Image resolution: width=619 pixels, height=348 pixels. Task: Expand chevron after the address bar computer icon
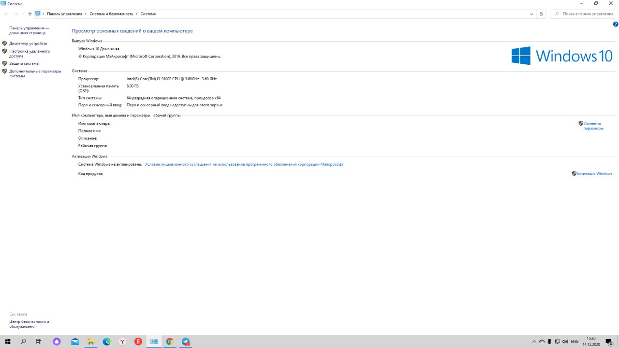pyautogui.click(x=44, y=14)
